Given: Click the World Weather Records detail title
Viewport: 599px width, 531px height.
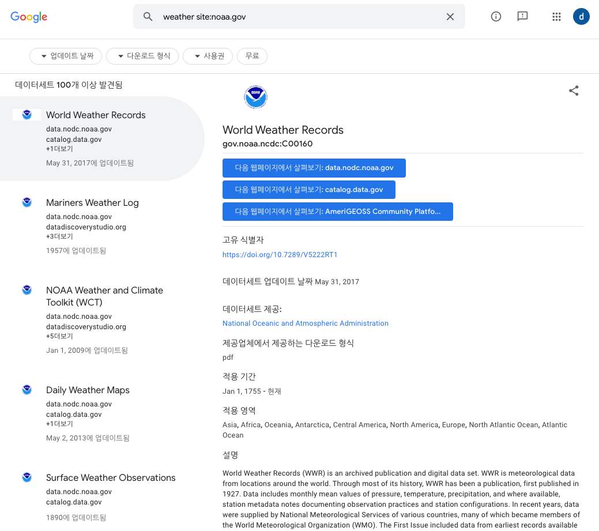Looking at the screenshot, I should coord(283,130).
